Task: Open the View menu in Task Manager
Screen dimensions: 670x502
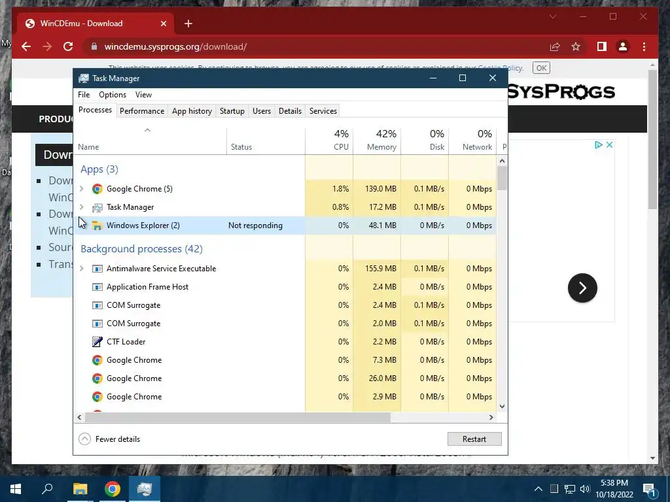Action: [x=143, y=95]
